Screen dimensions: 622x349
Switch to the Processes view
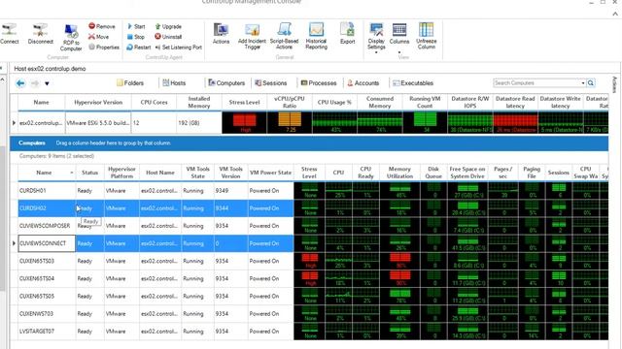tap(319, 83)
